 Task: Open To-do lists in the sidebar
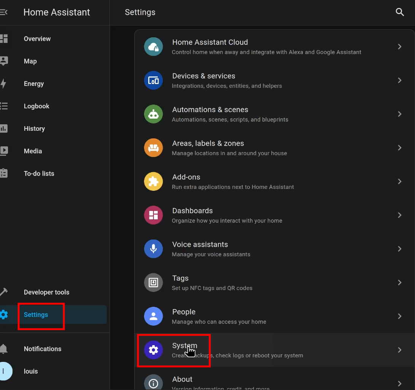[54, 173]
